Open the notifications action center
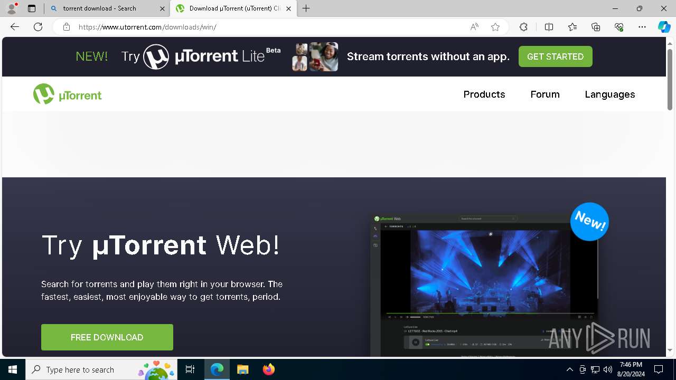The image size is (676, 380). [659, 369]
